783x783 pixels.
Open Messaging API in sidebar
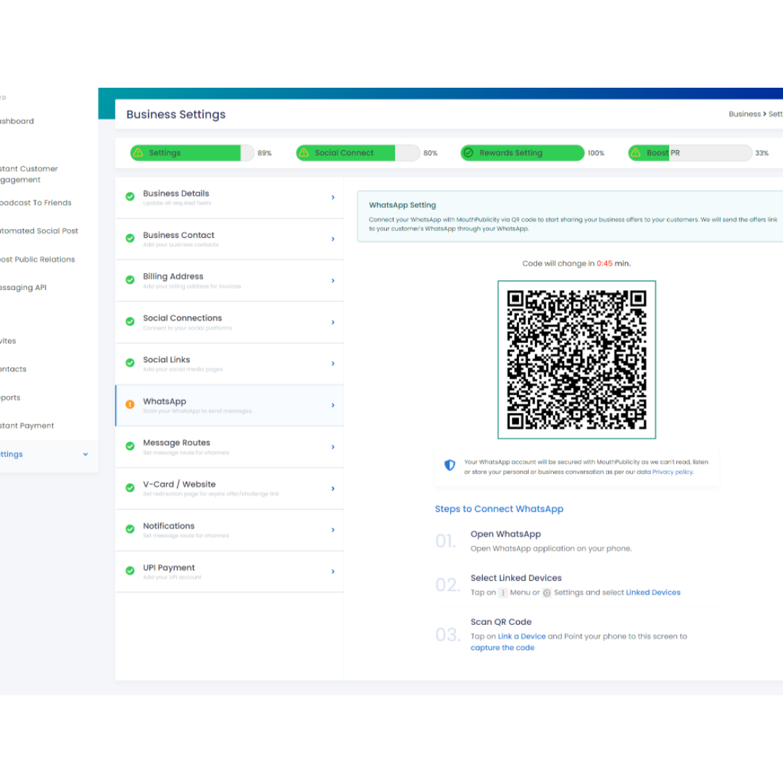23,288
